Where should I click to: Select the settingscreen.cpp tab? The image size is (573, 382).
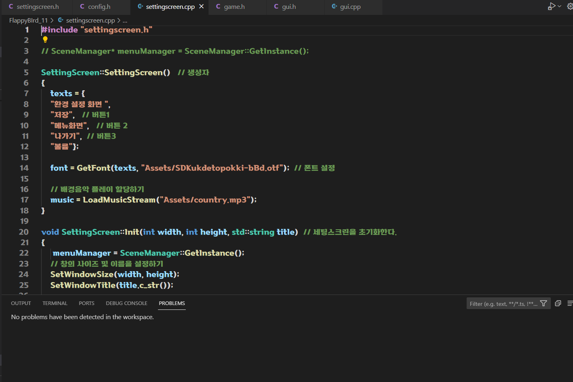coord(170,7)
